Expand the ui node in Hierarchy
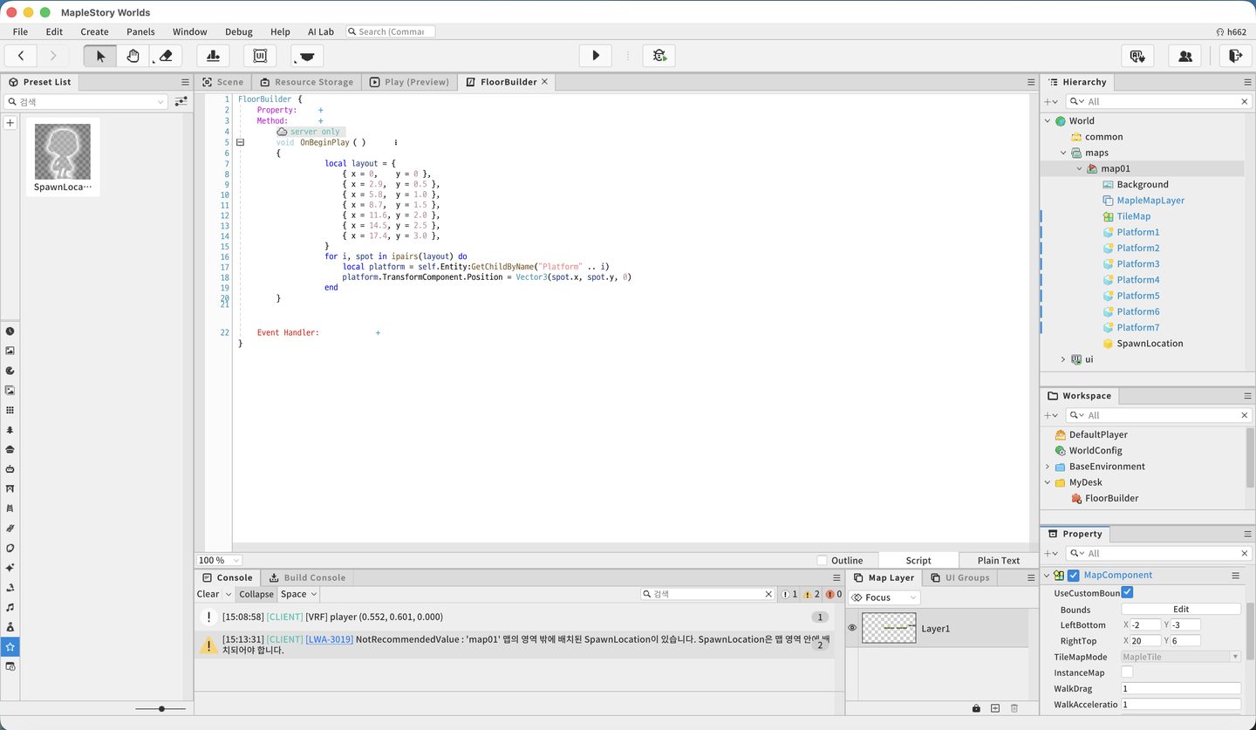Viewport: 1256px width, 730px height. 1063,359
